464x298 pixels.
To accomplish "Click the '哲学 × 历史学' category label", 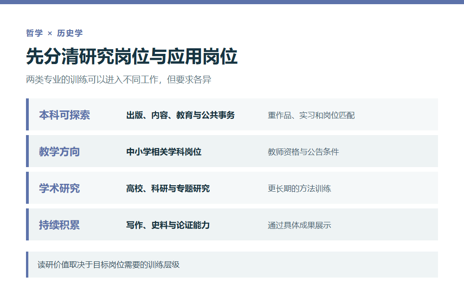I will (54, 33).
